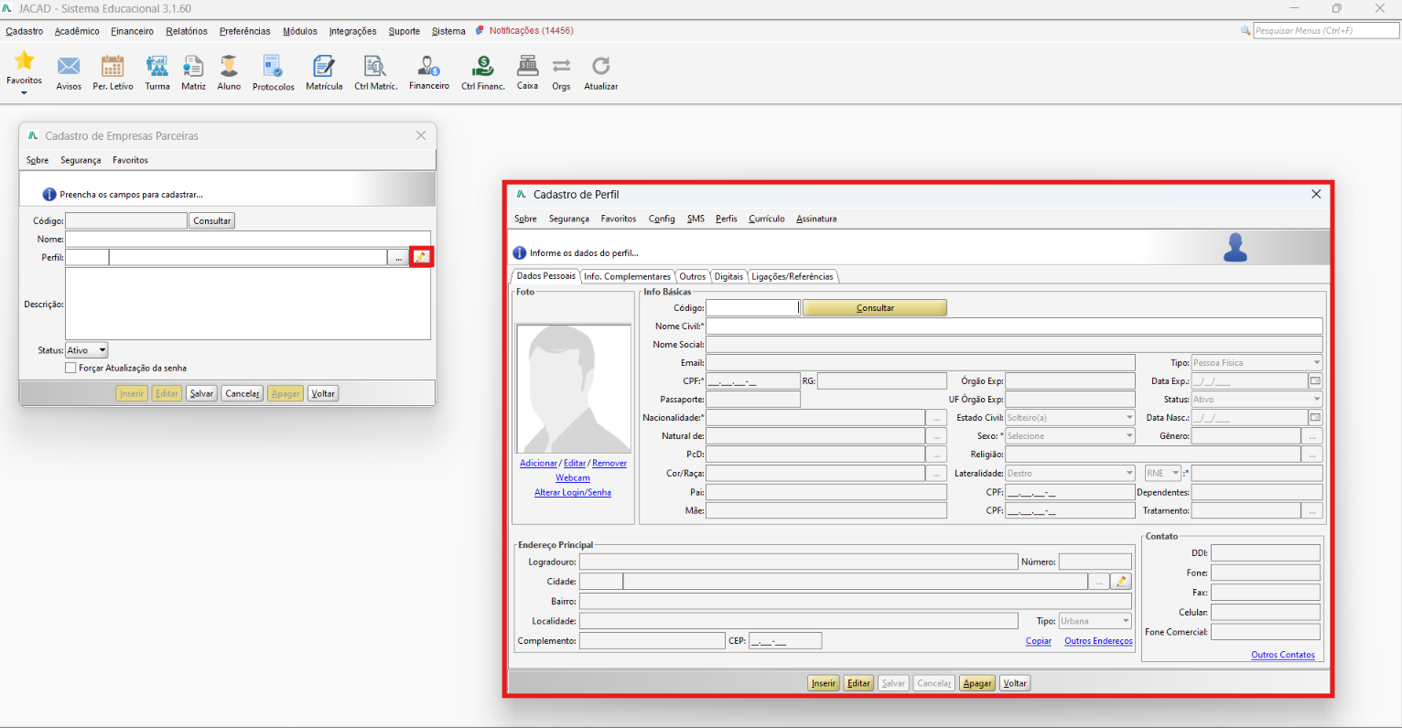Click the pencil icon beside Perfil field

tap(421, 257)
